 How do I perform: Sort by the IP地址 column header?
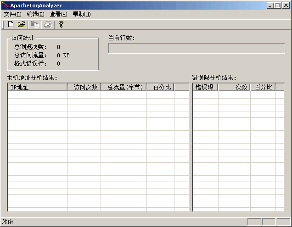point(38,87)
